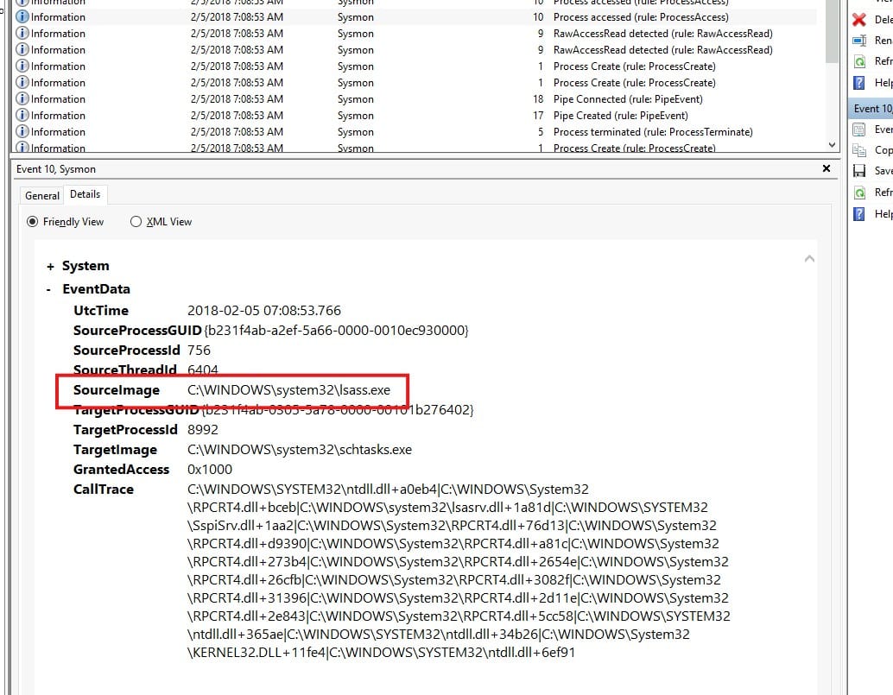
Task: Close the Event 10, Sysmon preview pane
Action: (826, 168)
